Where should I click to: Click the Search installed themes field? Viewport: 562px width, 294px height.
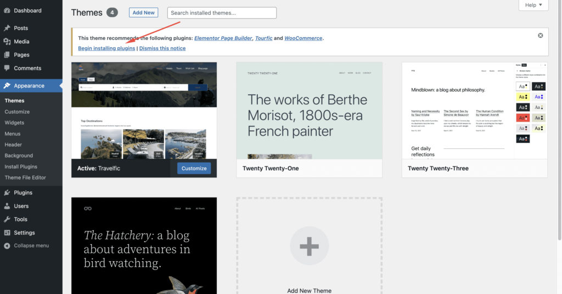222,13
